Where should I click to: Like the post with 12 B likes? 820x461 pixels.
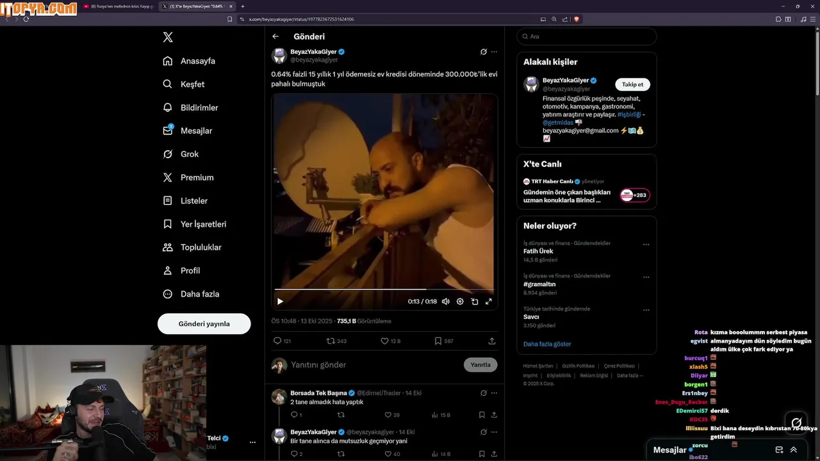tap(390, 341)
